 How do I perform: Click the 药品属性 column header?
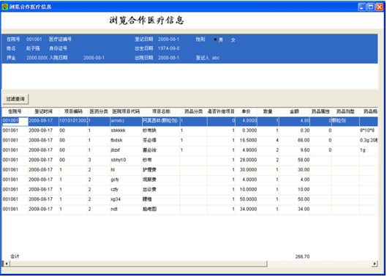click(x=321, y=111)
